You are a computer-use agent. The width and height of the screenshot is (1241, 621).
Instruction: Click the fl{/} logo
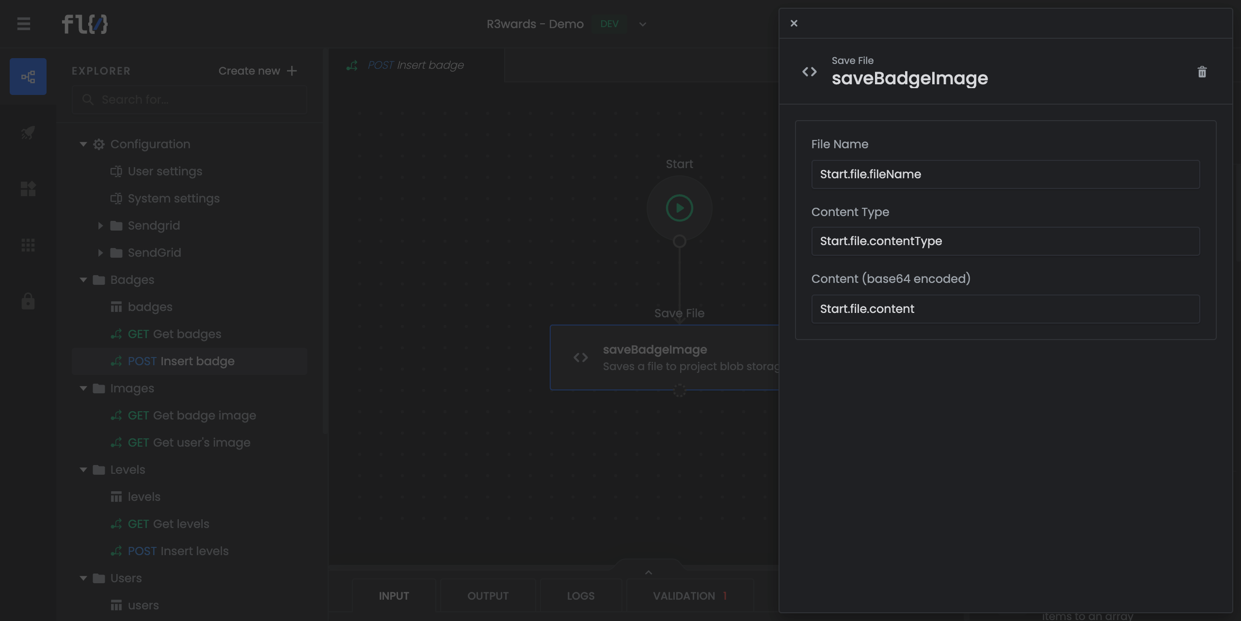coord(84,24)
